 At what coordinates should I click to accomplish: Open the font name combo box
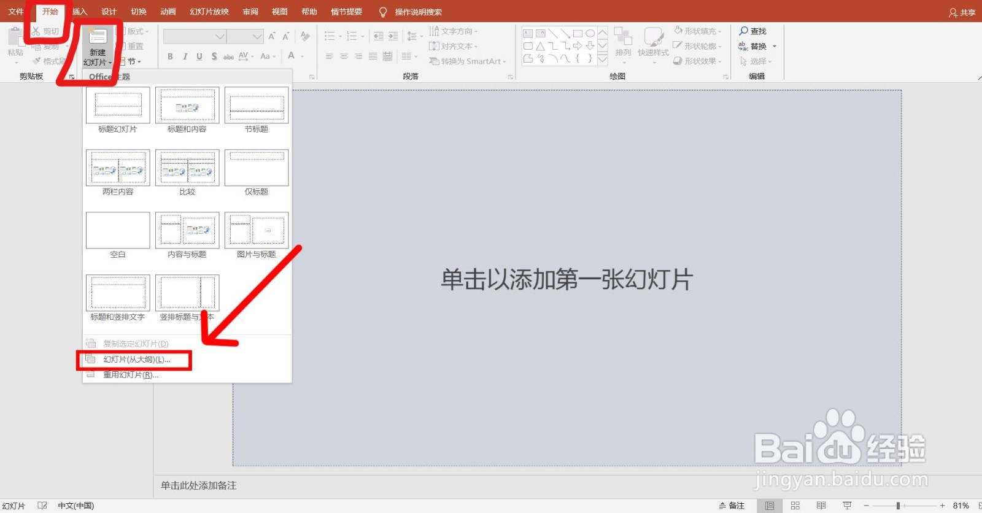coord(195,37)
